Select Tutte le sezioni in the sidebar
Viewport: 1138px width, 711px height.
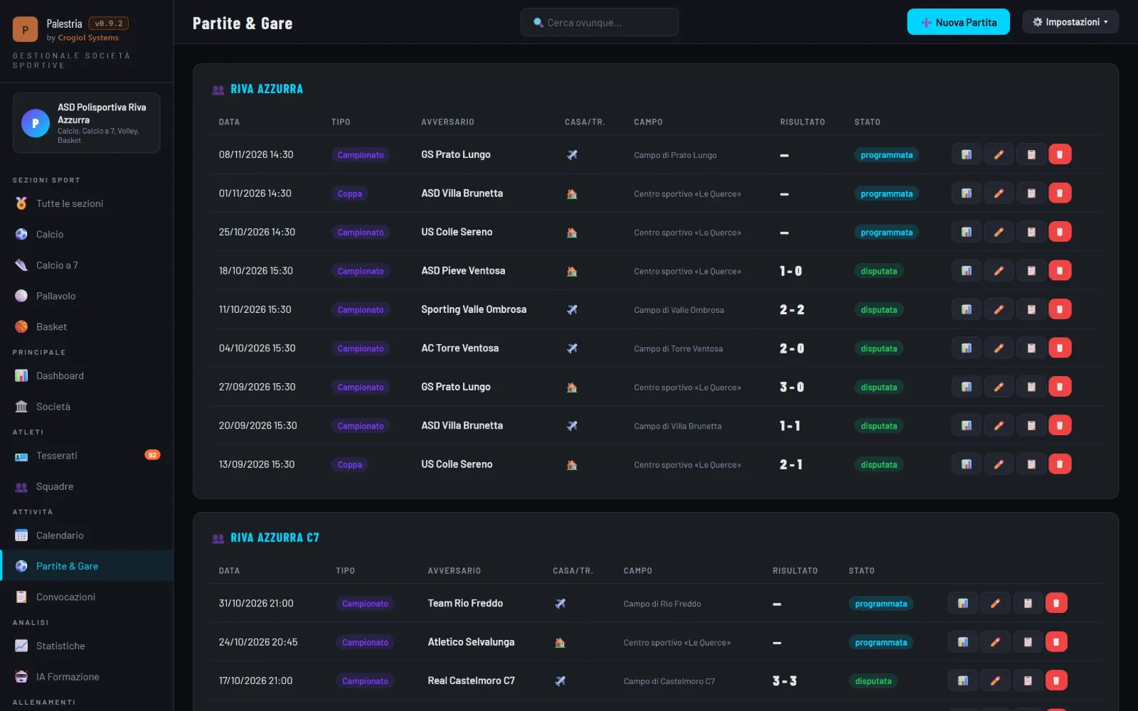coord(87,203)
